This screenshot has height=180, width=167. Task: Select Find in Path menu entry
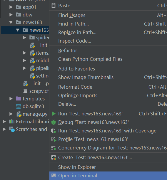(108, 24)
